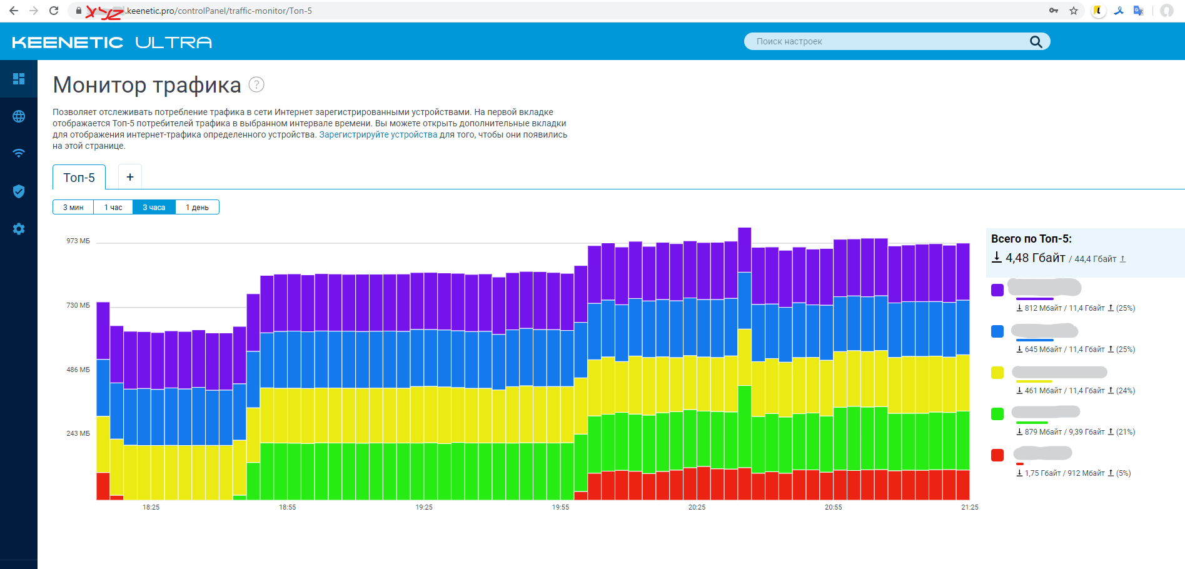This screenshot has height=569, width=1185.
Task: Bookmark the page with the star icon
Action: click(1074, 11)
